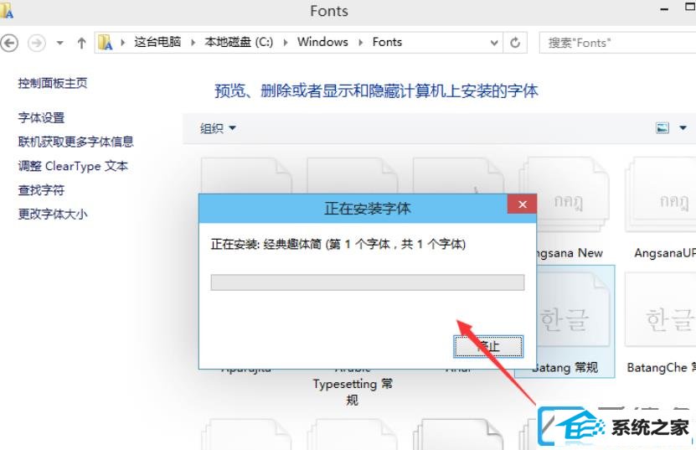Close the 正在安装字体 dialog

[x=523, y=204]
